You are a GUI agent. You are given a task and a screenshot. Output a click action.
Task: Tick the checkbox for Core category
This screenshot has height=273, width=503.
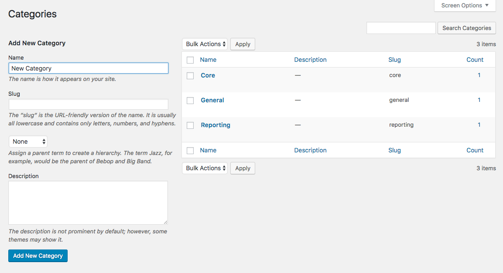point(190,76)
